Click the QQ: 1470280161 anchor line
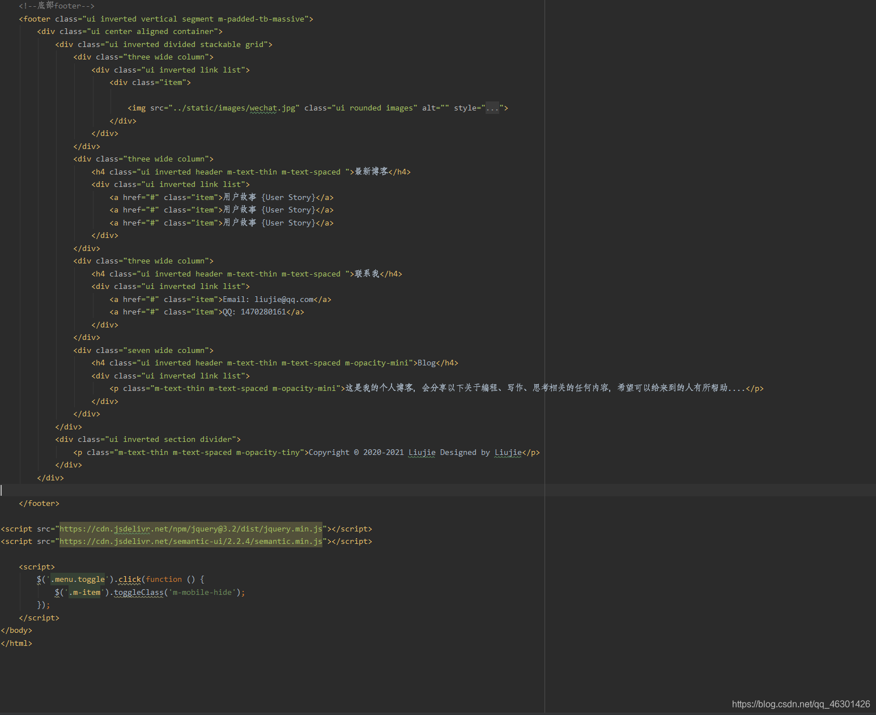876x715 pixels. pyautogui.click(x=207, y=312)
